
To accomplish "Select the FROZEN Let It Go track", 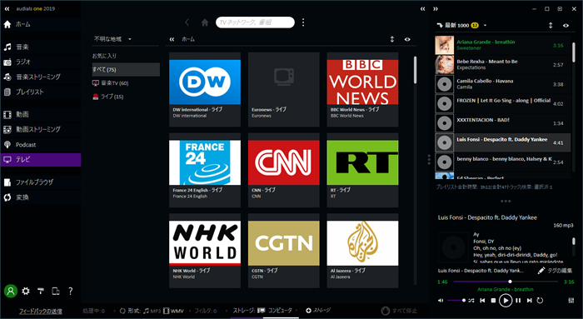I will pos(503,104).
